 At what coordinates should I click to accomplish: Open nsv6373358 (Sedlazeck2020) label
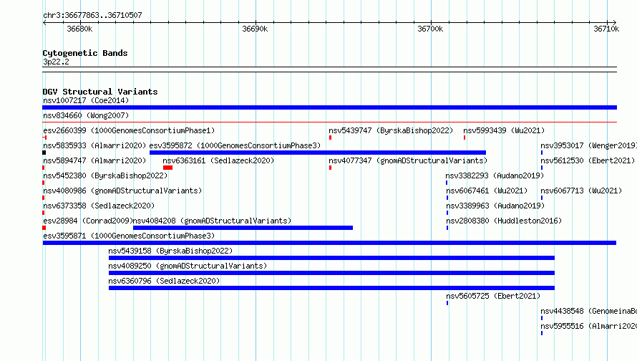tap(99, 206)
